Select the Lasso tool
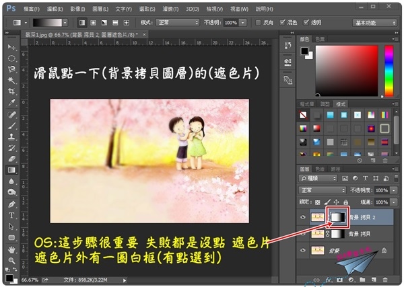This screenshot has height=287, width=404. pos(11,69)
